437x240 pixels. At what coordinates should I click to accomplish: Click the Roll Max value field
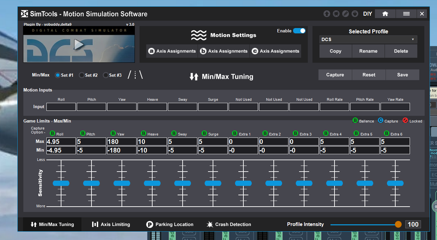tap(61, 142)
